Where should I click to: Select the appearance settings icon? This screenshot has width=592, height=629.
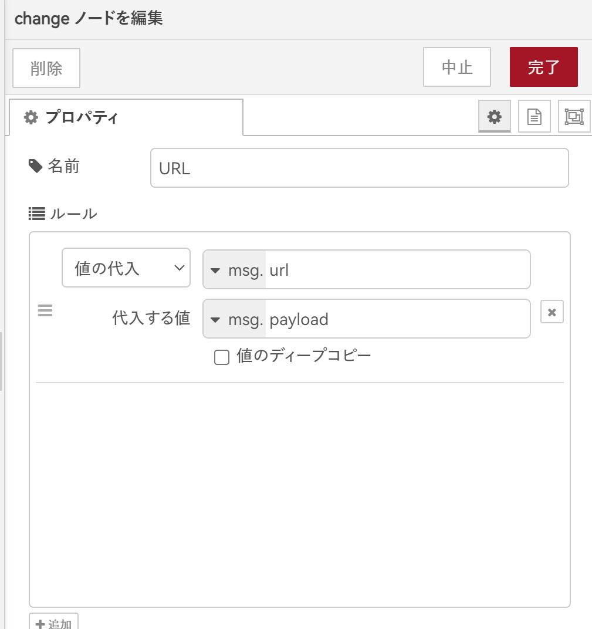click(x=574, y=116)
